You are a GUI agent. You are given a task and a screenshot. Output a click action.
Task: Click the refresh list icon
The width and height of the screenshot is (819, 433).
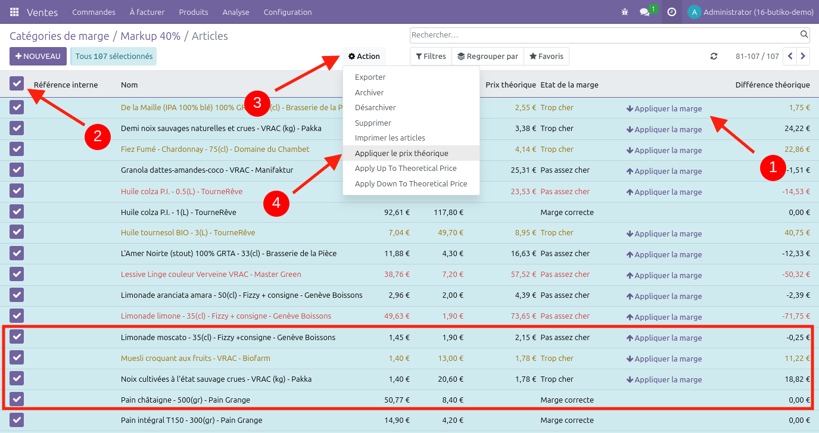coord(714,57)
